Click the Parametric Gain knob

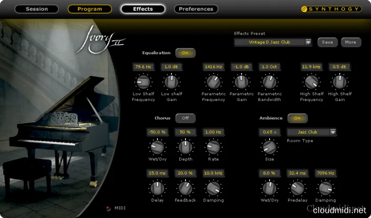[x=242, y=82]
